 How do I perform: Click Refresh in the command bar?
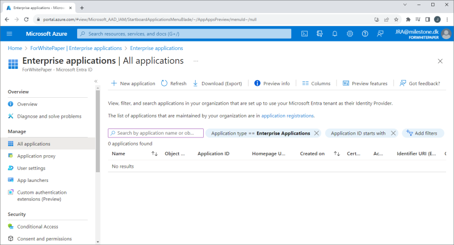point(174,84)
